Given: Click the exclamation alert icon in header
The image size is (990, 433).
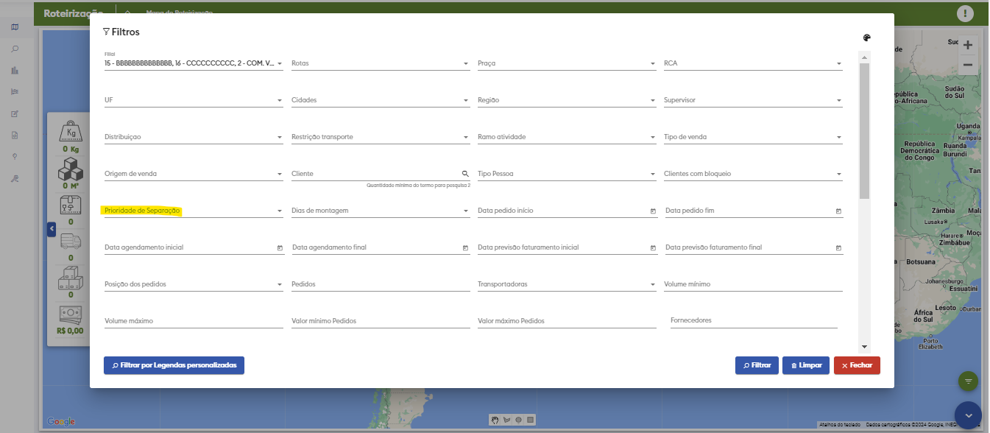Looking at the screenshot, I should click(x=965, y=13).
